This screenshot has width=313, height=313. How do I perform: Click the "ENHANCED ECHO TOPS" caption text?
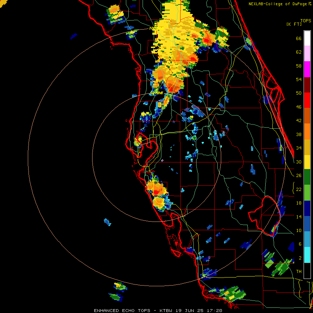pyautogui.click(x=122, y=311)
